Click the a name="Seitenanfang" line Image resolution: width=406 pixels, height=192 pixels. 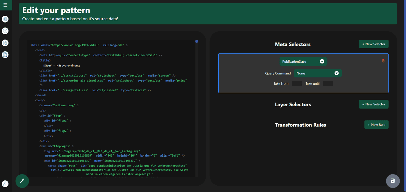click(59, 105)
